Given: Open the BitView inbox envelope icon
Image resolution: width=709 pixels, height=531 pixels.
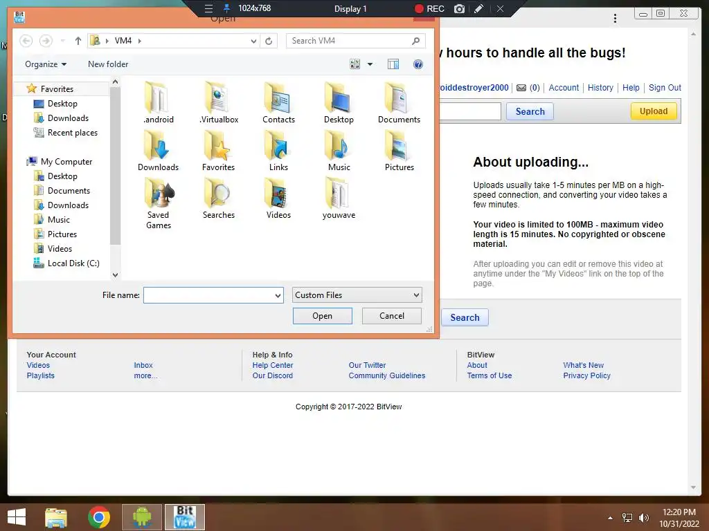Looking at the screenshot, I should click(x=521, y=88).
